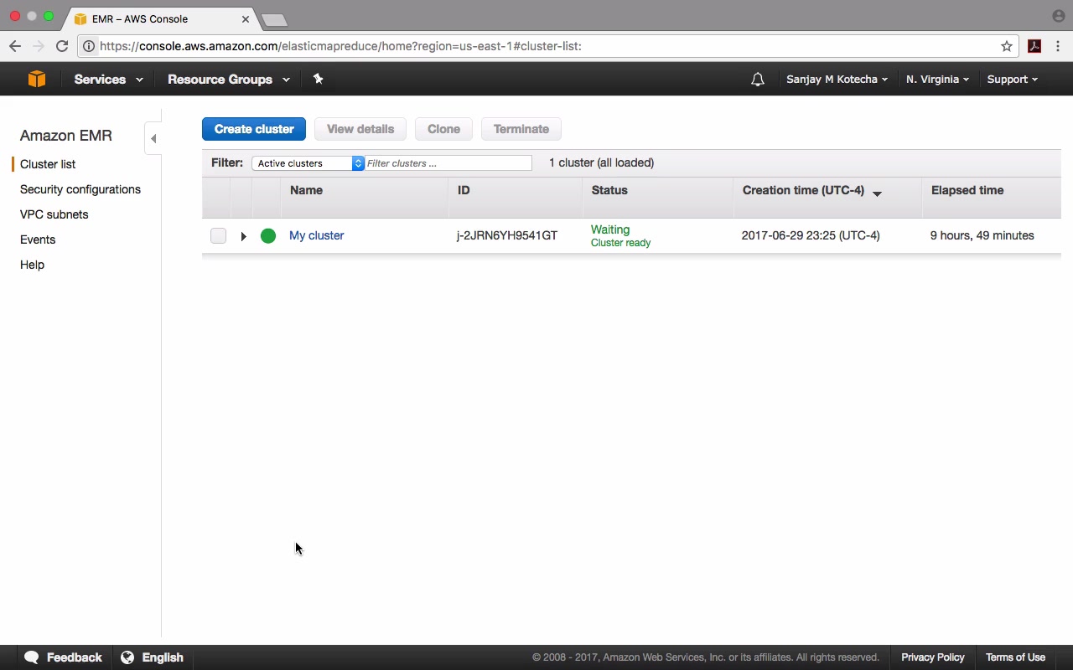This screenshot has height=670, width=1073.
Task: Click the browser forward arrow
Action: pyautogui.click(x=38, y=46)
